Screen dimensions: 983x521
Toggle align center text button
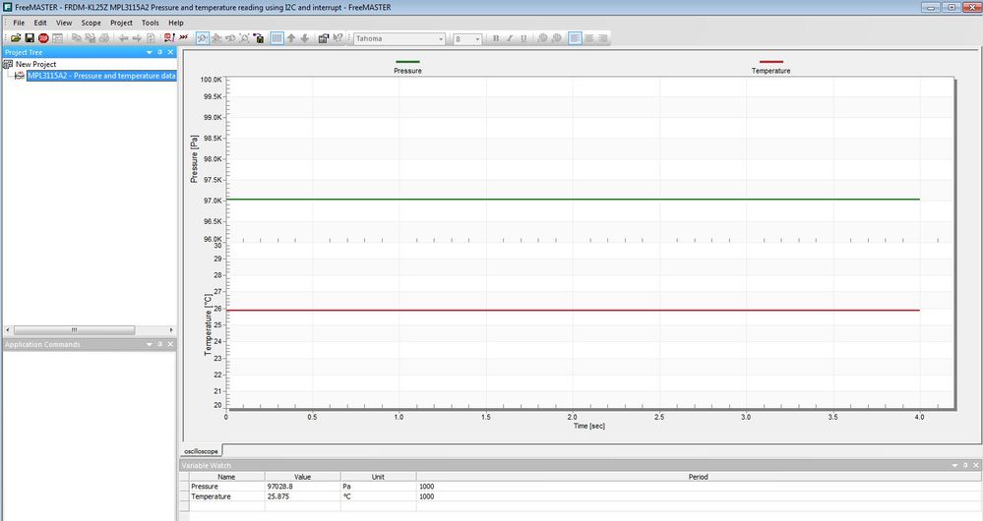[588, 38]
